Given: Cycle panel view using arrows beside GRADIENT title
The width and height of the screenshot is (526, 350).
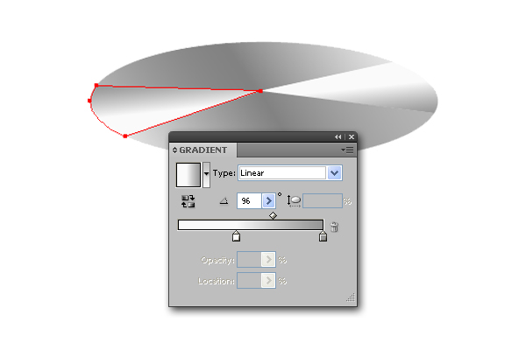Looking at the screenshot, I should tap(174, 150).
